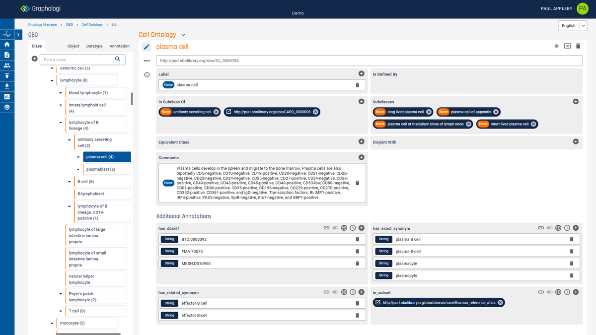This screenshot has width=596, height=335.
Task: Open Cell Ontology breadcrumb link
Action: pyautogui.click(x=92, y=24)
